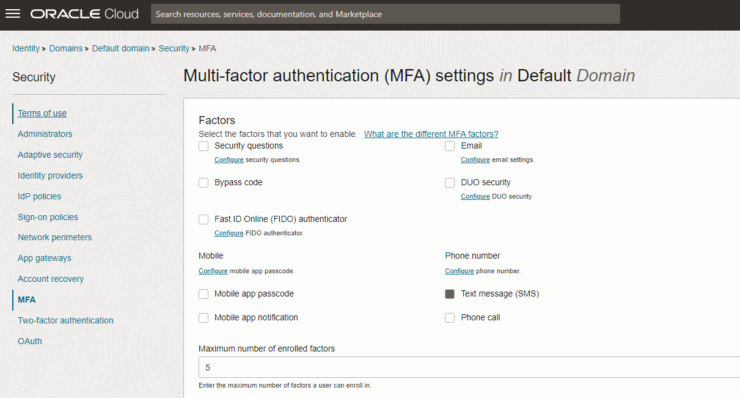The height and width of the screenshot is (398, 740).
Task: Open Terms of use in sidebar
Action: coord(42,113)
